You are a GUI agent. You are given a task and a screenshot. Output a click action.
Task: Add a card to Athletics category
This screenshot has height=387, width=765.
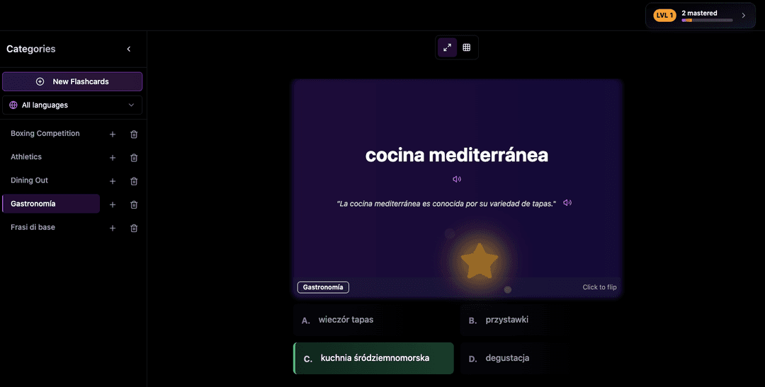pos(113,158)
